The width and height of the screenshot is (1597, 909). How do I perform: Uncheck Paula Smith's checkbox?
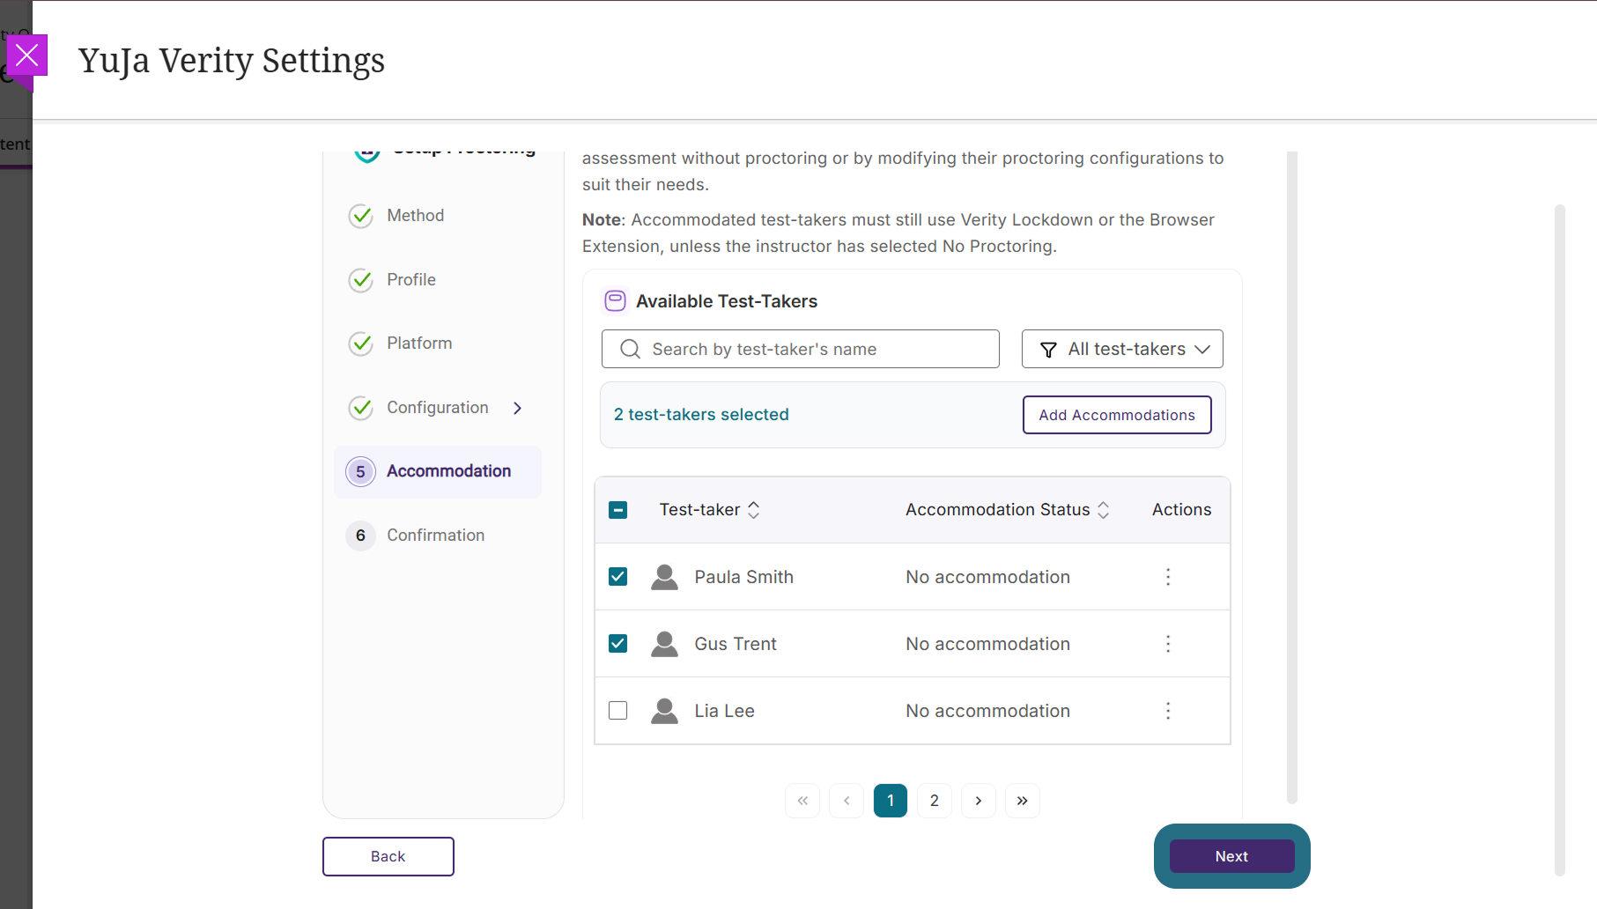(x=618, y=577)
